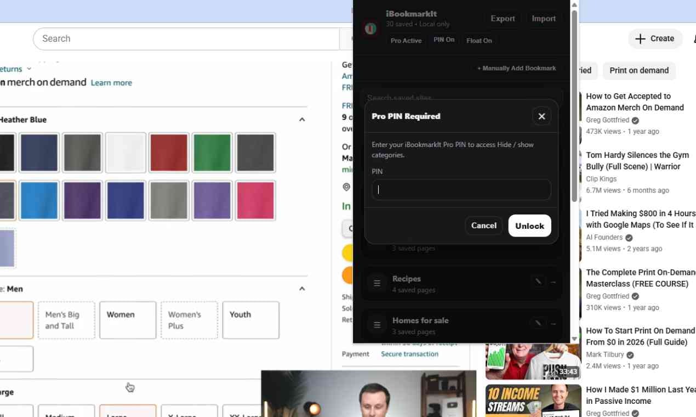Toggle the Pro Active status
696x417 pixels.
(x=406, y=40)
